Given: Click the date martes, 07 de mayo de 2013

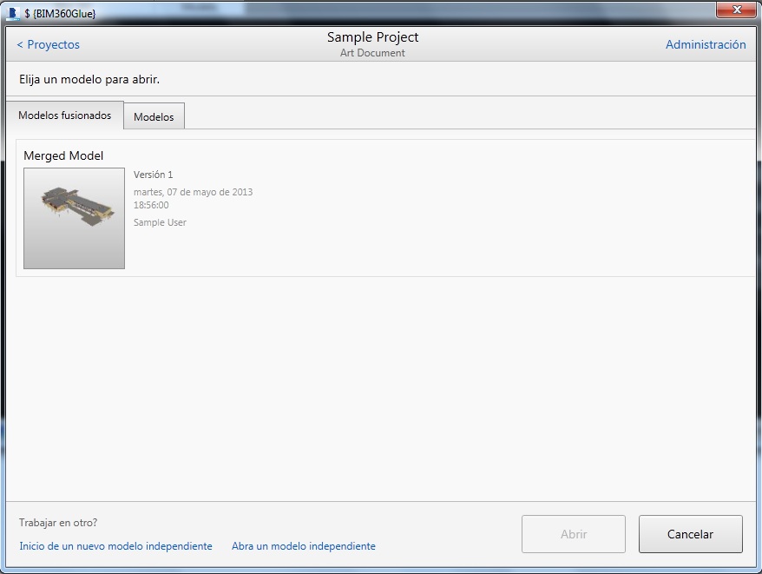Looking at the screenshot, I should [193, 192].
